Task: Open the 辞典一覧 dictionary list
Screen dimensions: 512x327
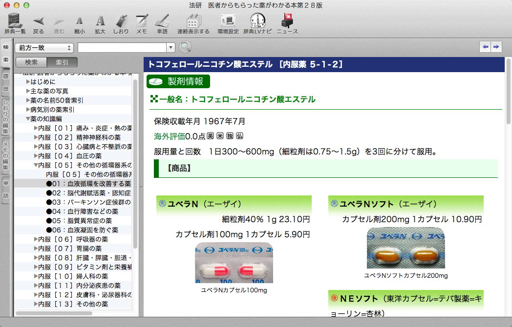Action: pos(15,21)
